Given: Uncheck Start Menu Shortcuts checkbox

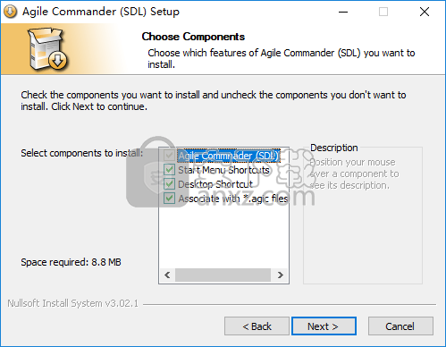Looking at the screenshot, I should click(x=169, y=170).
